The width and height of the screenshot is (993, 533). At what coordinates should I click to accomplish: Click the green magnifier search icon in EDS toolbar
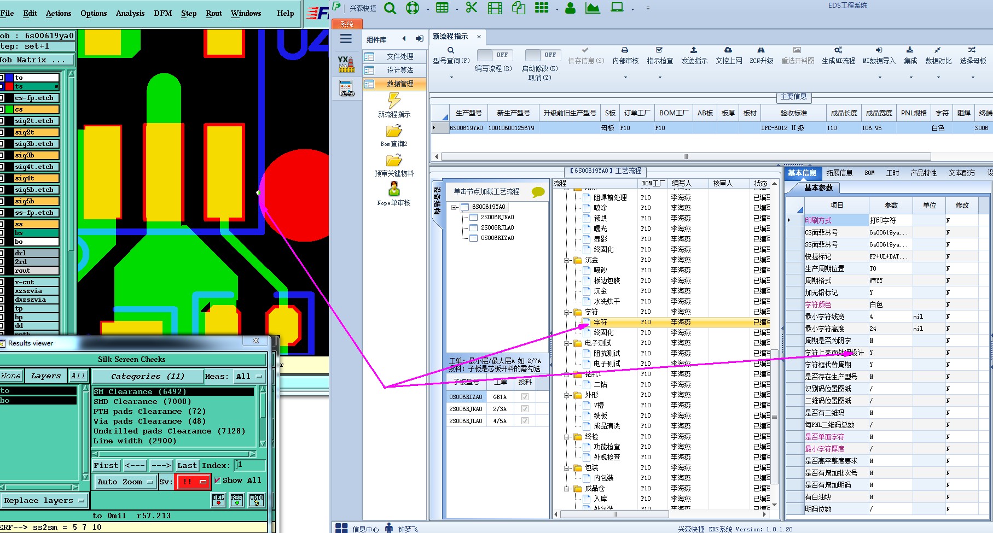click(x=390, y=8)
